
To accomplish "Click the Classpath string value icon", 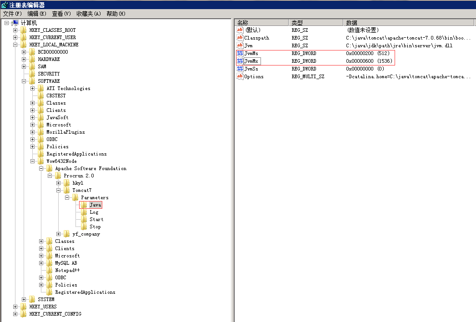I will coord(240,38).
